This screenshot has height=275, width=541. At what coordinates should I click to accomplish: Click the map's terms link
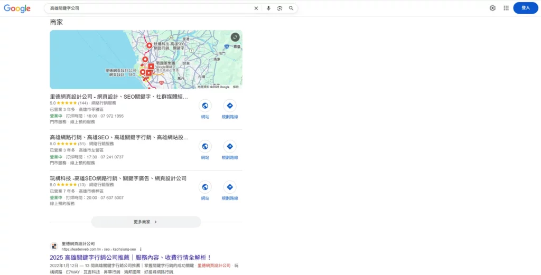coord(236,87)
